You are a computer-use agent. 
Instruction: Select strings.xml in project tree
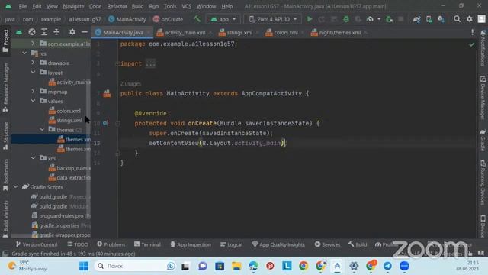point(69,121)
